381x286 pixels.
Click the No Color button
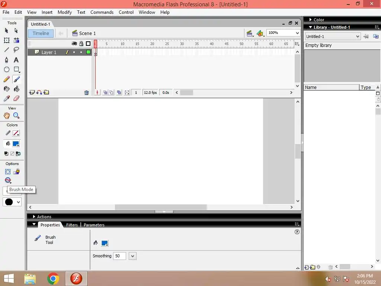click(x=12, y=153)
